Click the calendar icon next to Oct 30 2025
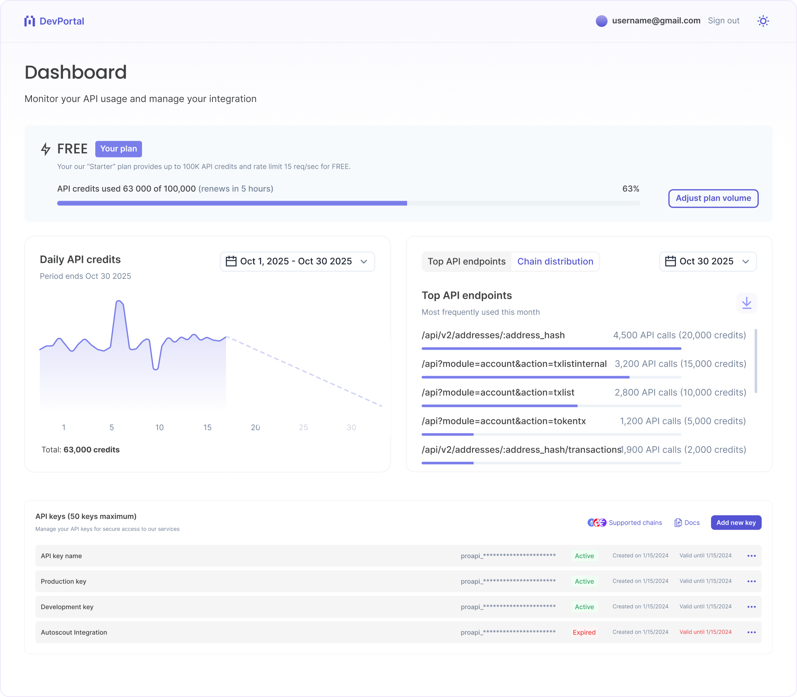 [671, 261]
